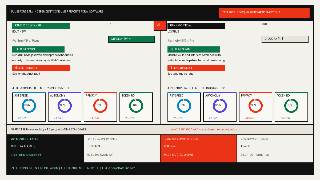Select the #05 Shootout Rival card
The height and width of the screenshot is (180, 320).
pyautogui.click(x=275, y=149)
